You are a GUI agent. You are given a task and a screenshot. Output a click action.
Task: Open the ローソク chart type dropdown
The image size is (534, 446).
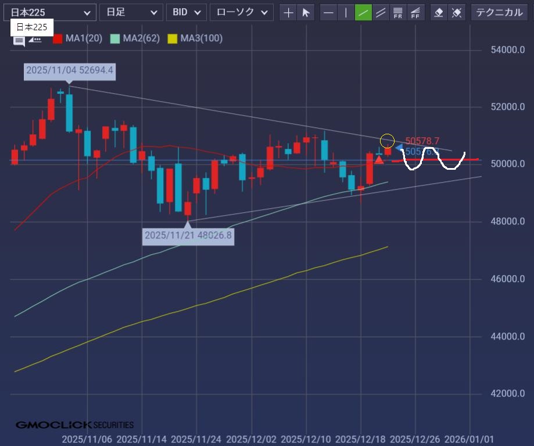(241, 12)
